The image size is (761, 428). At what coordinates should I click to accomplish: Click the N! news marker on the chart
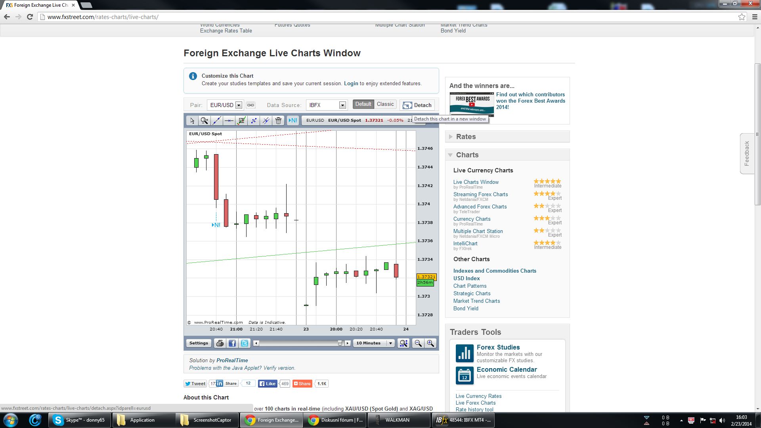click(216, 225)
